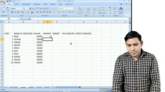
Task: Switch to the Review tab
Action: (53, 4)
